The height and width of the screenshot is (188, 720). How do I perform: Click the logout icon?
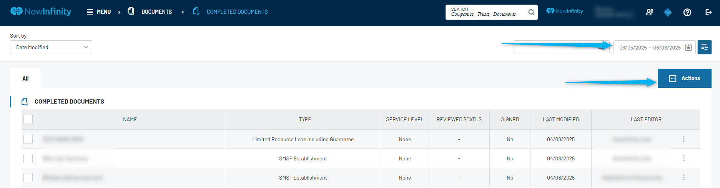pyautogui.click(x=708, y=12)
